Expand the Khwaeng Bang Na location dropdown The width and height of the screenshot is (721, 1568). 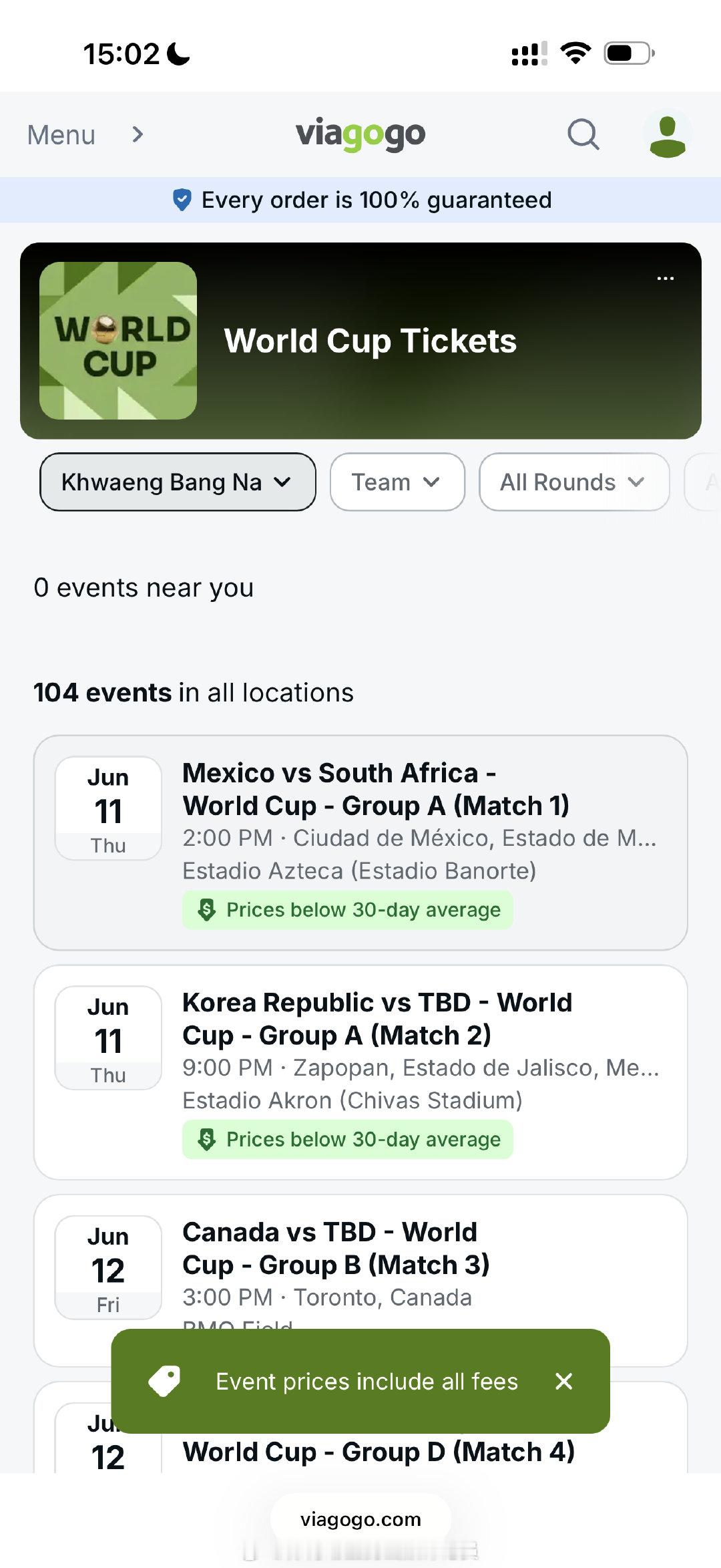[x=178, y=482]
